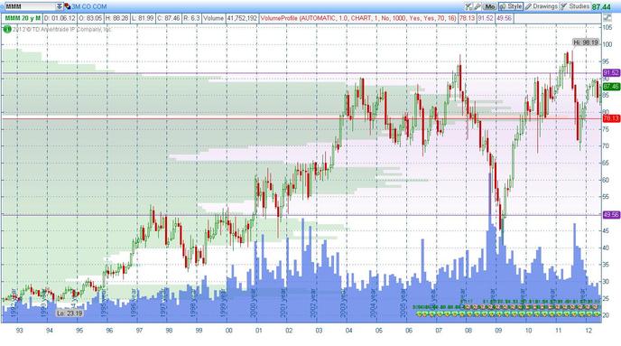Viewport: 621px width, 346px height.
Task: Click the last dividend marker icon in bottom row
Action: [598, 313]
